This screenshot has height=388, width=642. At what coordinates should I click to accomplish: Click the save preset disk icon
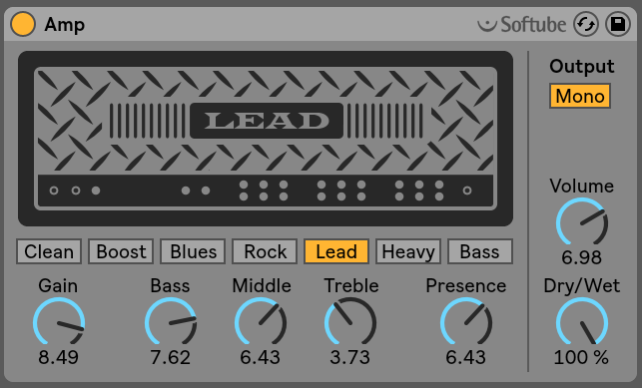618,24
